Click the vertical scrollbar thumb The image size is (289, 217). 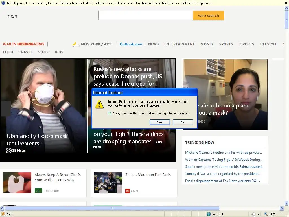click(x=287, y=20)
